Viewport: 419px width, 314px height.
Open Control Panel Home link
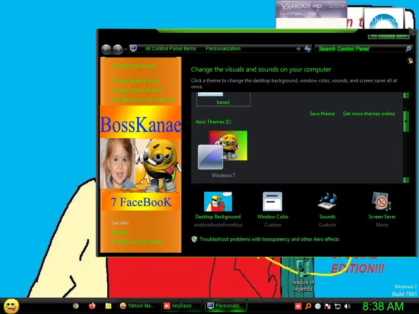tap(134, 66)
